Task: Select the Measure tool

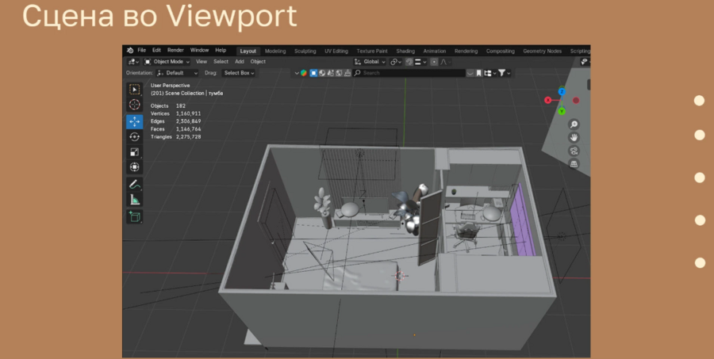Action: tap(134, 199)
